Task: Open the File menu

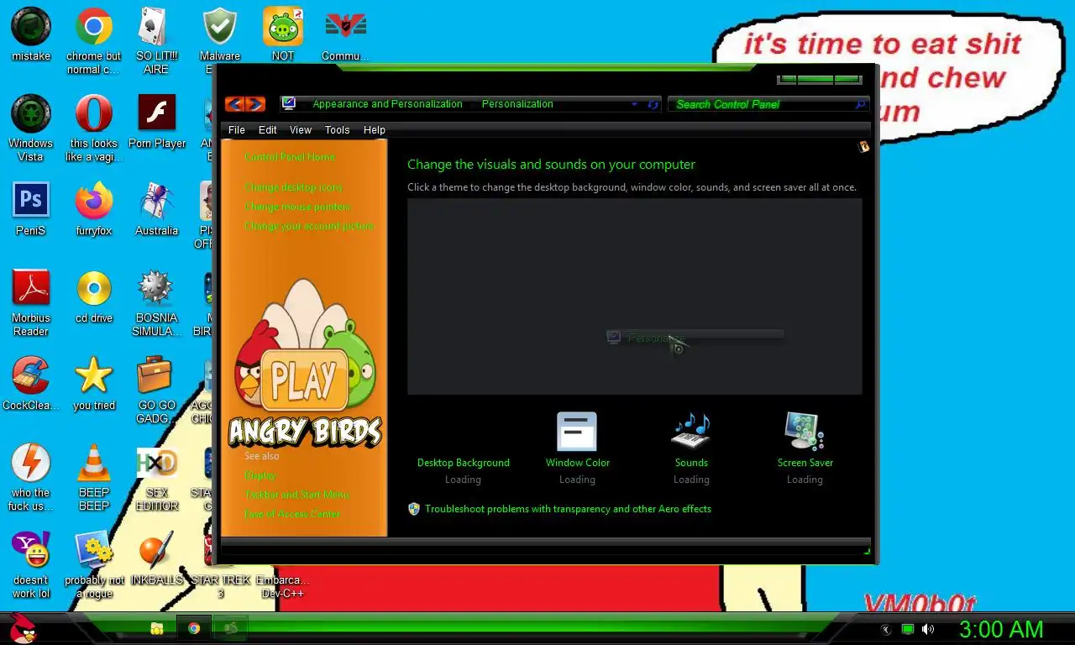Action: click(237, 130)
